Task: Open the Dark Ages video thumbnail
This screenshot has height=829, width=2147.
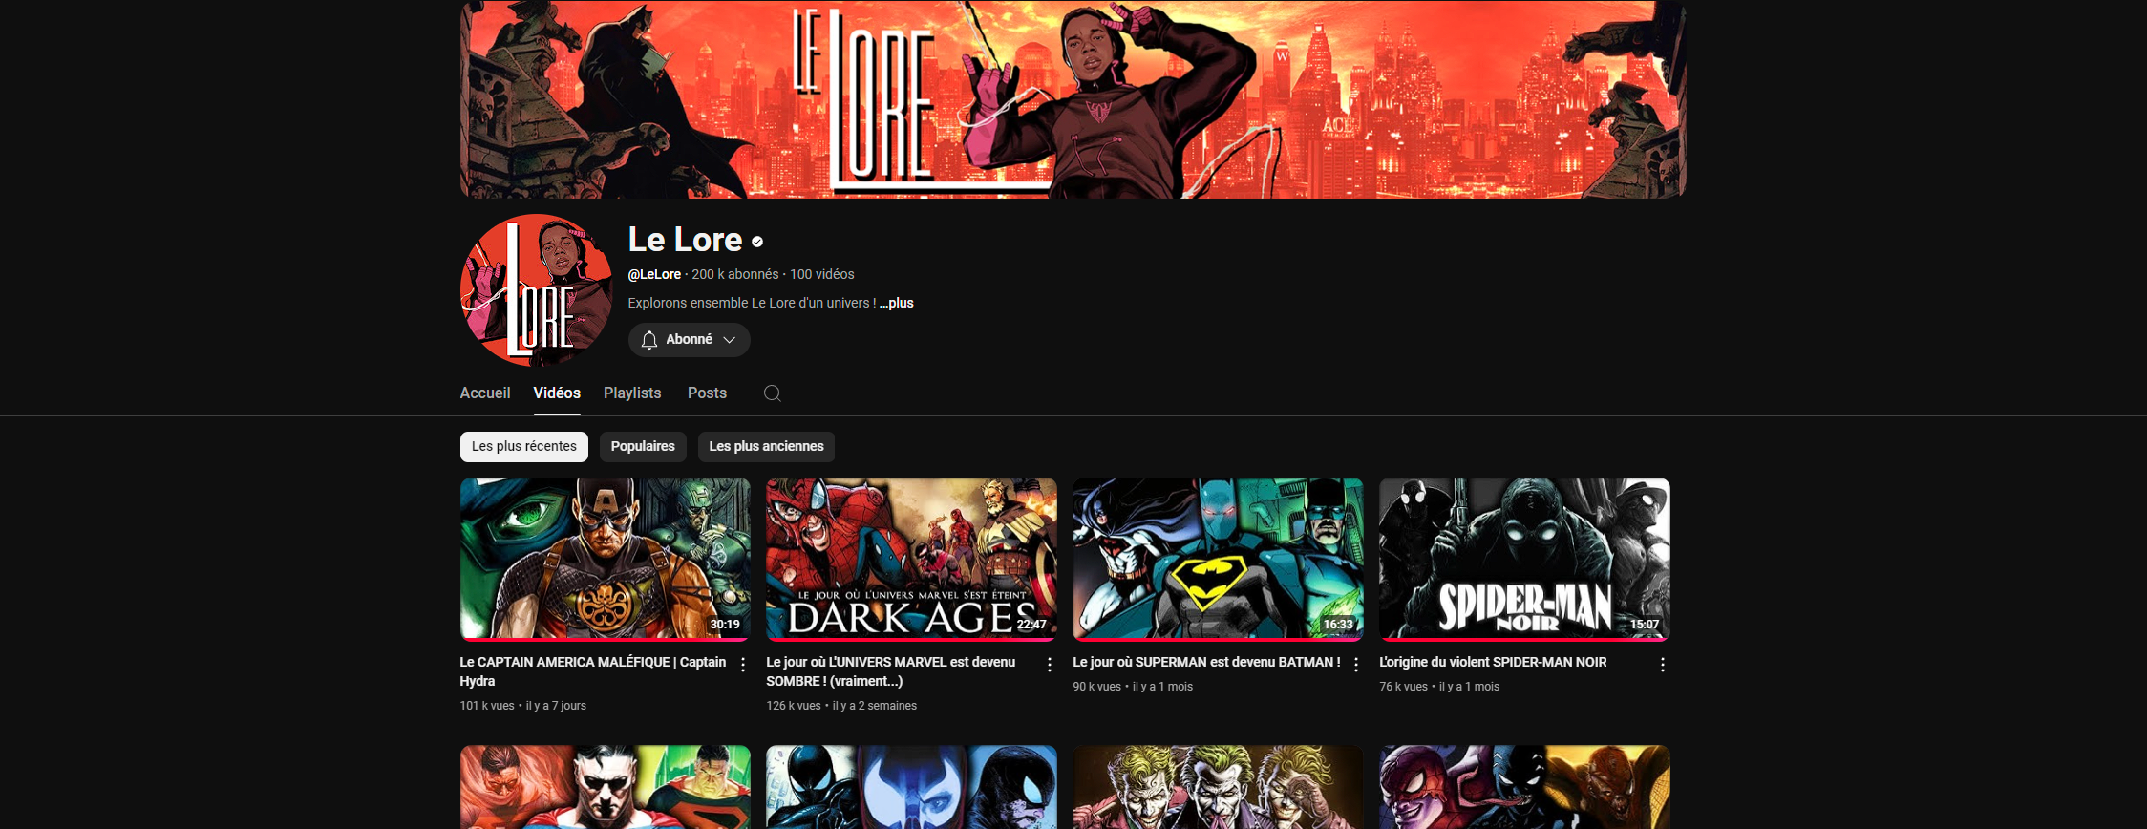Action: pos(911,559)
